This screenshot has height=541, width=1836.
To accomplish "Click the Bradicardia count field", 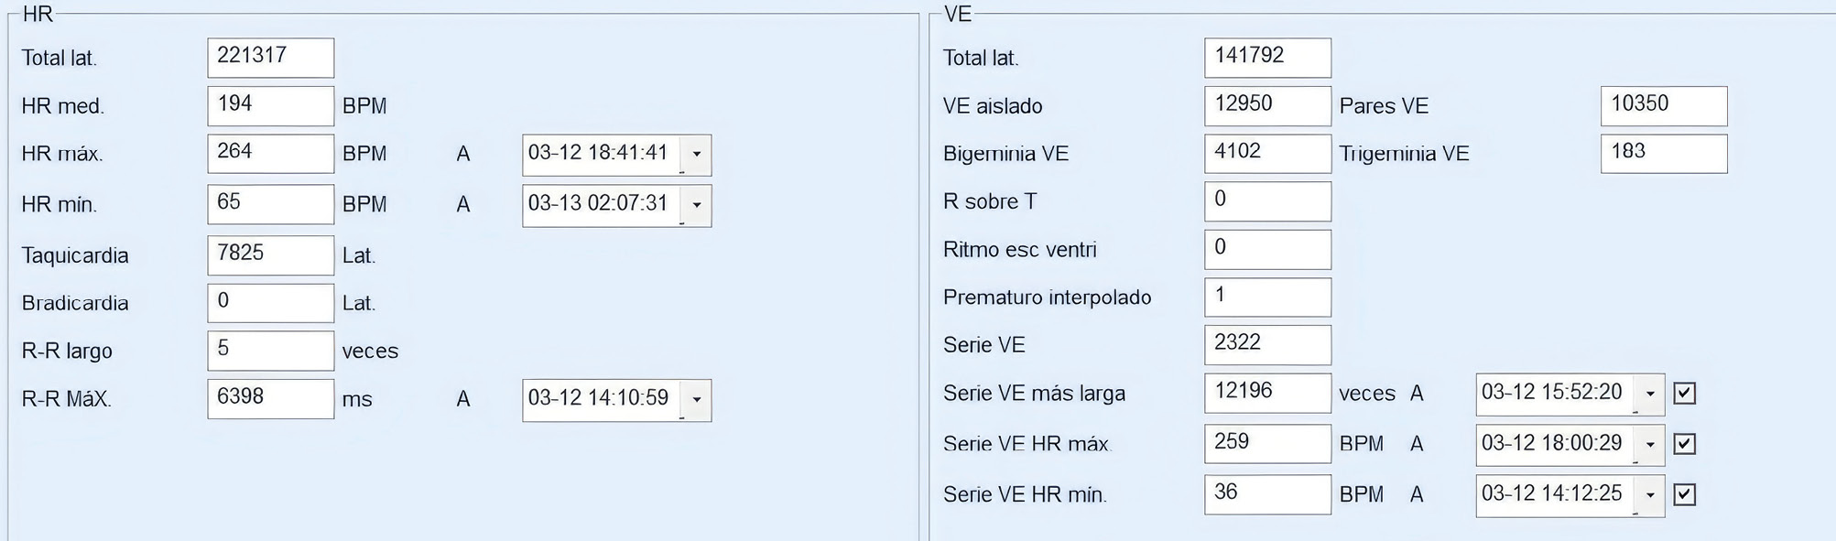I will pyautogui.click(x=270, y=303).
